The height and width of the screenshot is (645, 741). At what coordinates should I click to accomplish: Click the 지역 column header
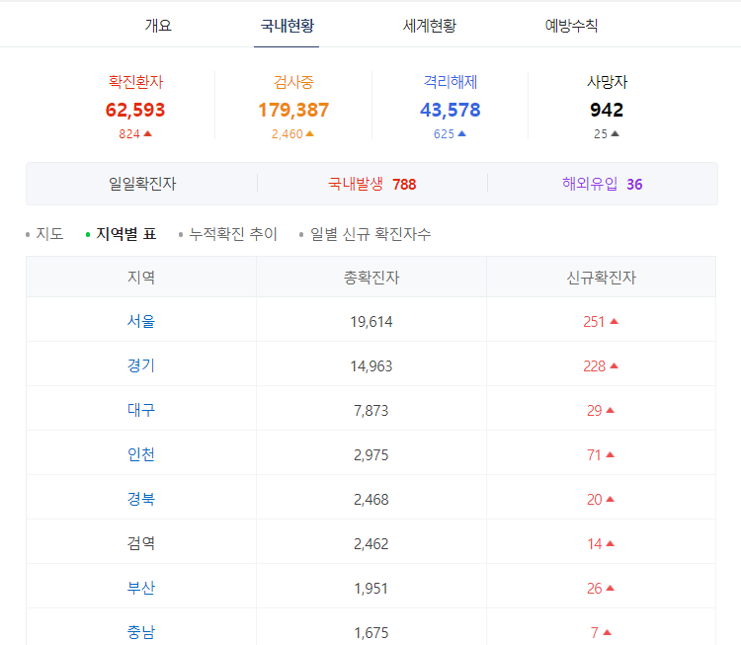tap(141, 278)
